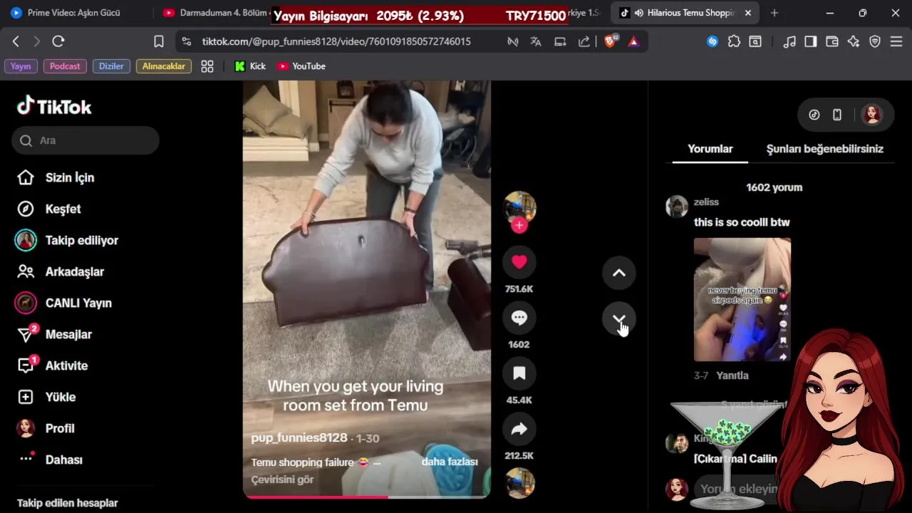Open the Alınacaklar bookmark folder

tap(164, 66)
